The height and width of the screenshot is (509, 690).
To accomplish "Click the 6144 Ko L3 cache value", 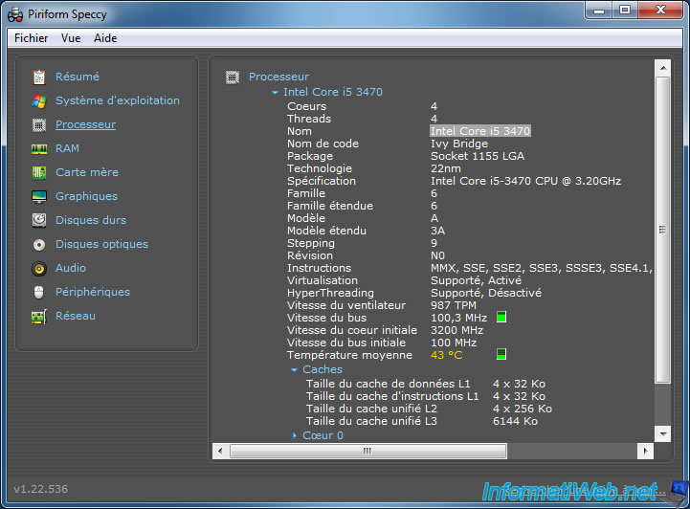I will [515, 421].
